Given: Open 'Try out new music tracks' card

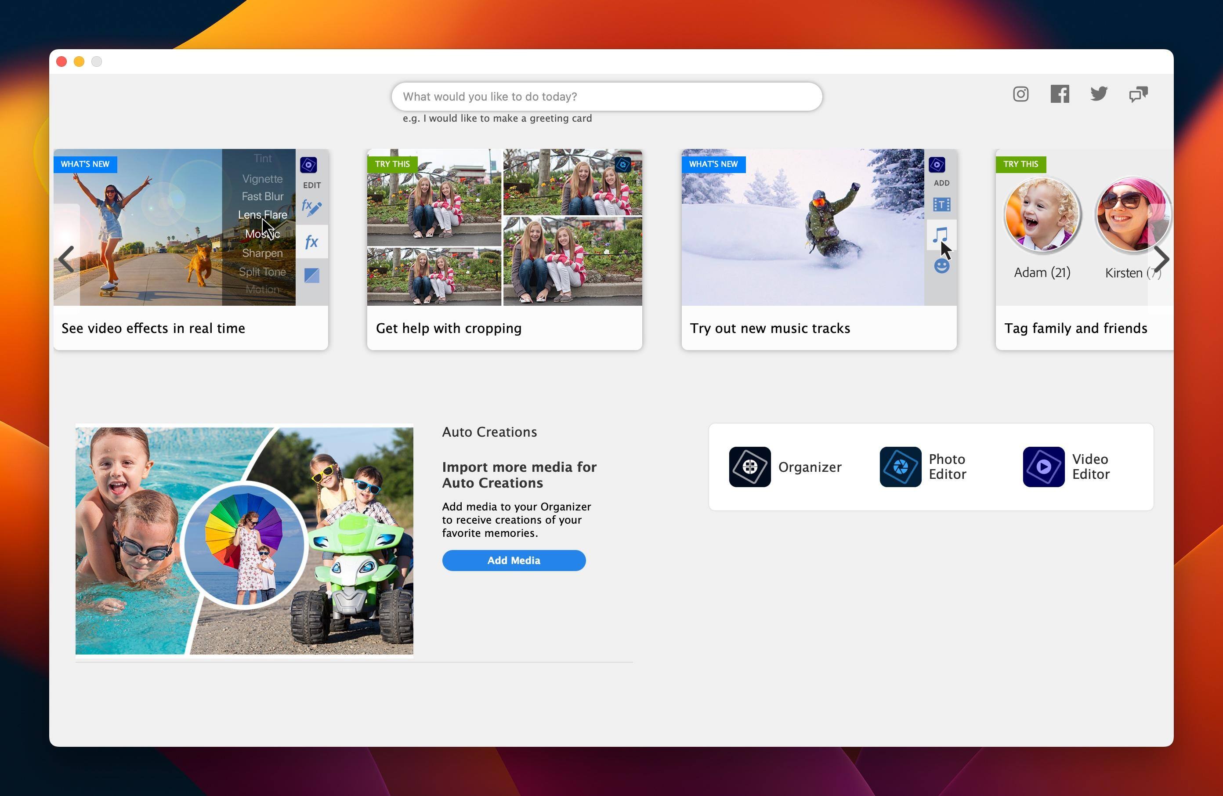Looking at the screenshot, I should (769, 328).
